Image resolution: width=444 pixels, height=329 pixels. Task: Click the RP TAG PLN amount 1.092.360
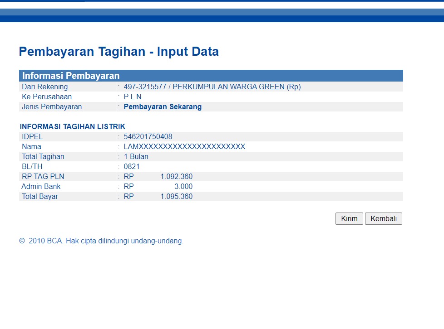pos(176,177)
